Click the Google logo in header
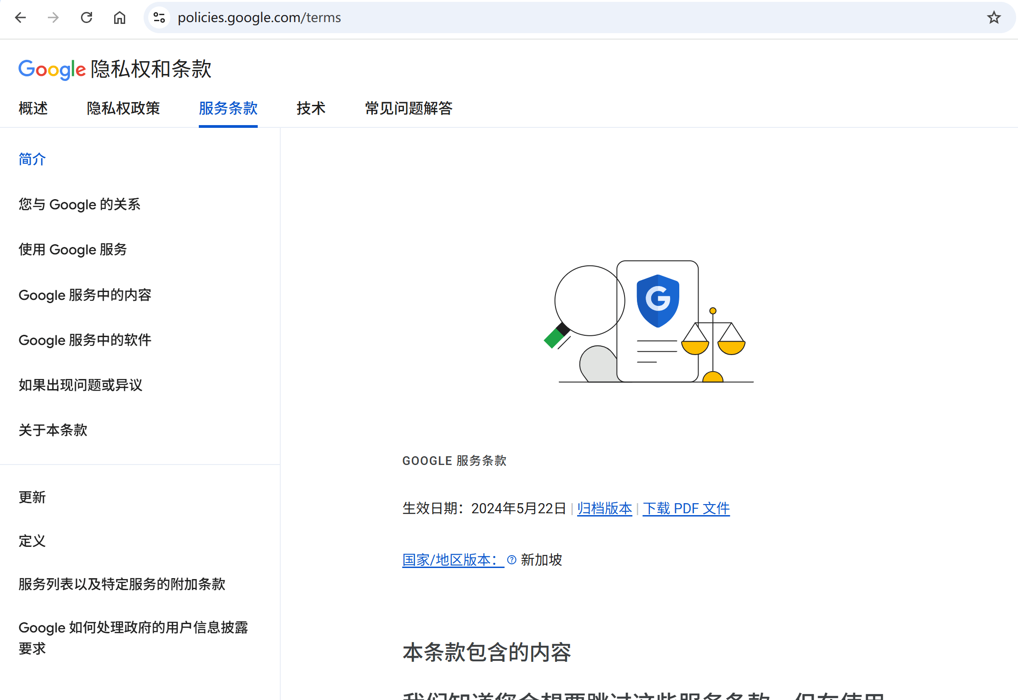1018x700 pixels. (x=52, y=69)
